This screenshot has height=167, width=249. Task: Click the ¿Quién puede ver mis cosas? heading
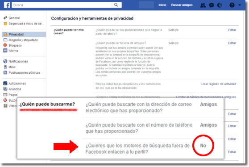click(x=69, y=32)
